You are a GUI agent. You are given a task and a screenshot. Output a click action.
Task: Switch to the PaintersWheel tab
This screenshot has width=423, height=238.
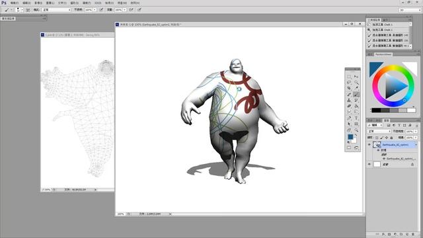(383, 54)
